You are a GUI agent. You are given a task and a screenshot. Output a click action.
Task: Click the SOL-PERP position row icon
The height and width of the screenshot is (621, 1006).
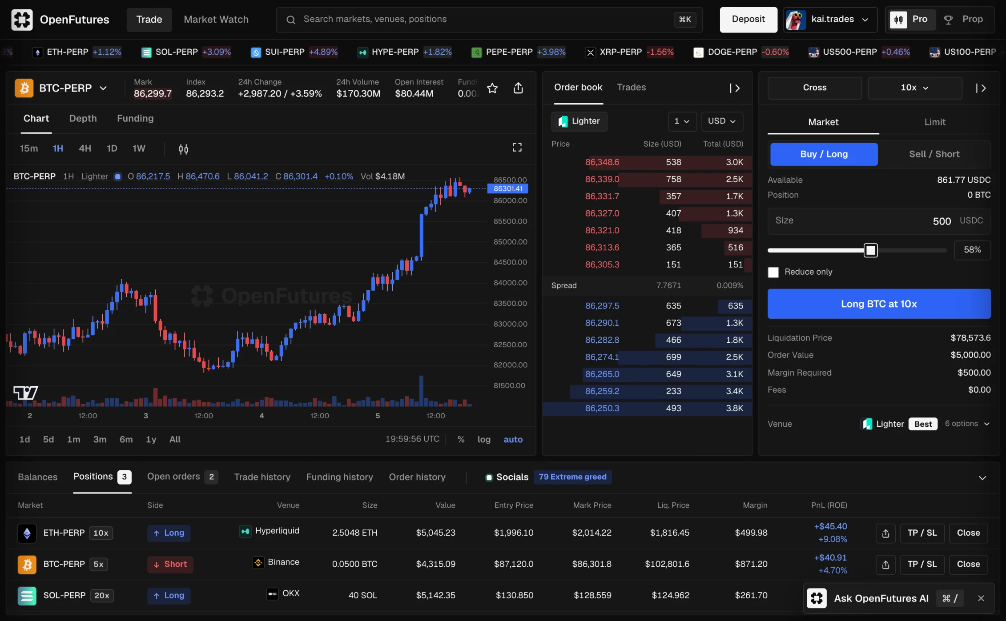[x=27, y=596]
